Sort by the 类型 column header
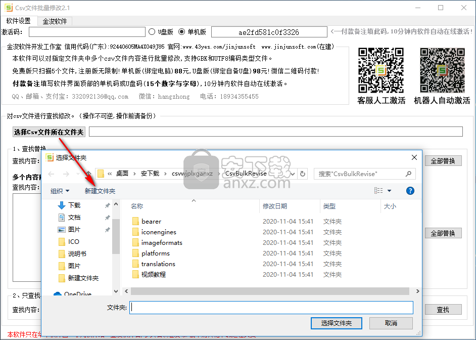 point(329,206)
